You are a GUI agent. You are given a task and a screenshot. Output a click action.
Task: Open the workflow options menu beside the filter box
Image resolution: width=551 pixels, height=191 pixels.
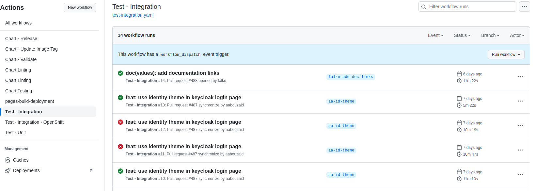click(x=525, y=7)
